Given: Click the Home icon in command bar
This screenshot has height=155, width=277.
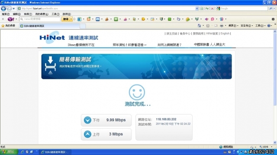Looking at the screenshot, I should click(x=199, y=26).
